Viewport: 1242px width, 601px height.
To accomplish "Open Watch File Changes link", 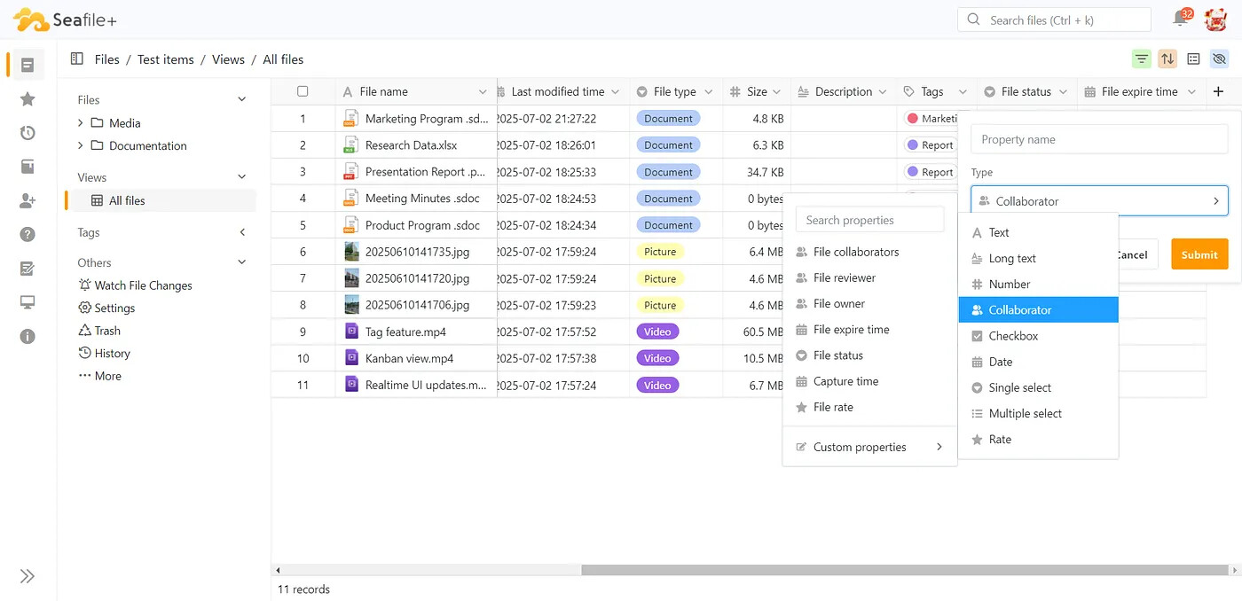I will click(143, 285).
